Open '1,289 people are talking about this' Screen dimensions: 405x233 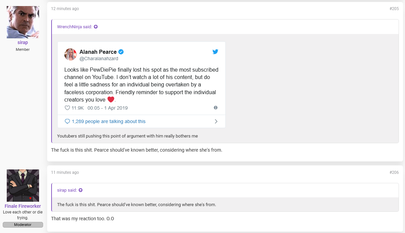[x=108, y=121]
